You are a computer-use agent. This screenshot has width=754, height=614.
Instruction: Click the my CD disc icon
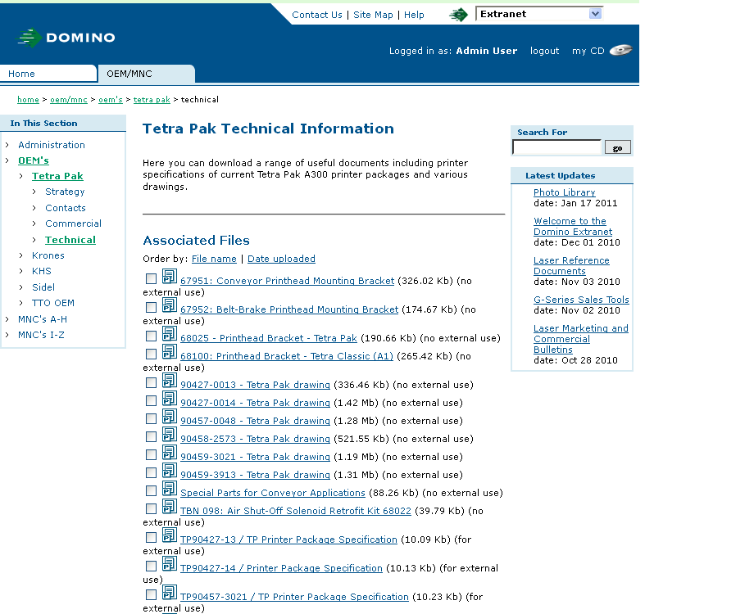(620, 51)
